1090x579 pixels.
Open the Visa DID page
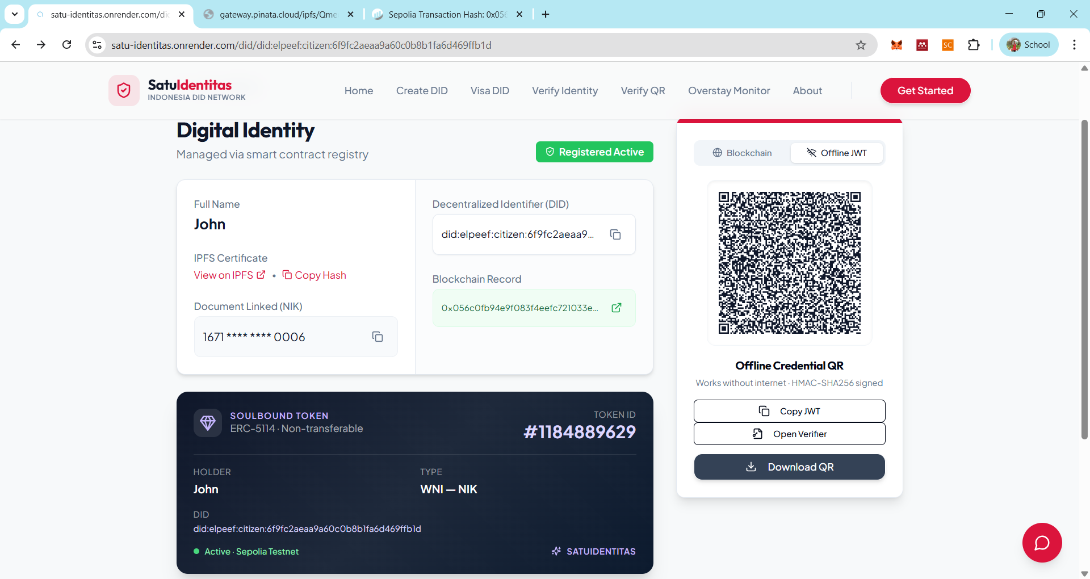489,91
